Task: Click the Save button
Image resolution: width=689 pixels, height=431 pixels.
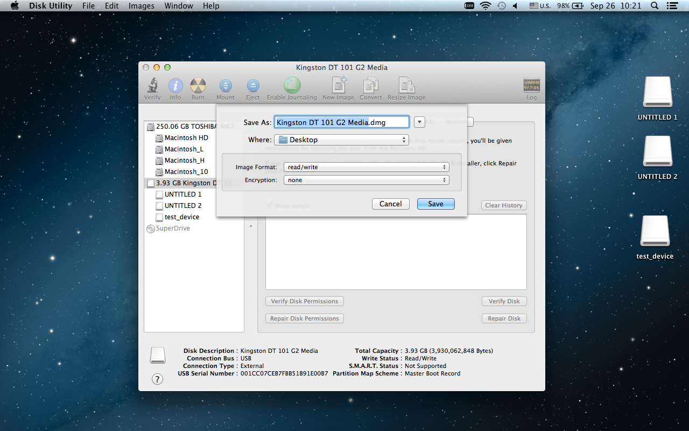Action: [436, 204]
